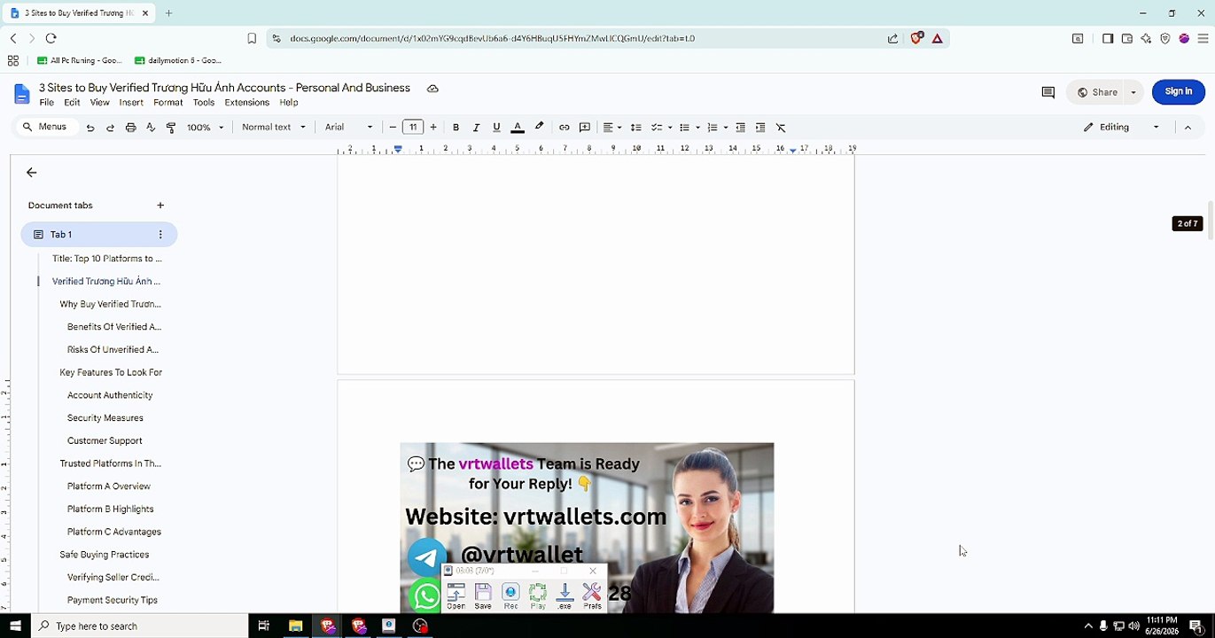The width and height of the screenshot is (1215, 638).
Task: Activate the paint format tool
Action: click(x=171, y=128)
